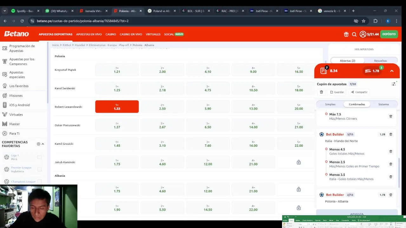Switch to Spotify browser tab
This screenshot has width=406, height=228.
point(25,11)
